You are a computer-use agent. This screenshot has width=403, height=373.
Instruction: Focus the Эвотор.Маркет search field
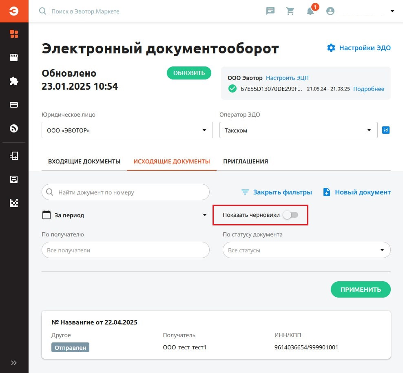(85, 11)
